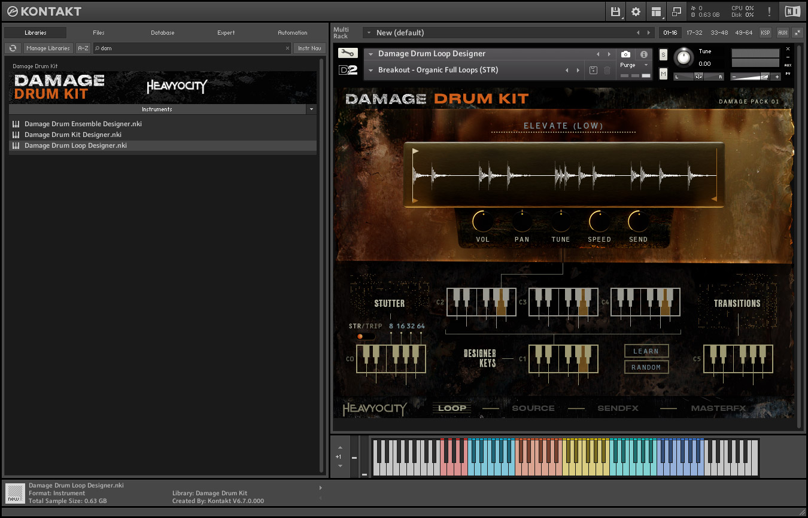Click the save floppy disk icon
The image size is (808, 518).
[615, 11]
